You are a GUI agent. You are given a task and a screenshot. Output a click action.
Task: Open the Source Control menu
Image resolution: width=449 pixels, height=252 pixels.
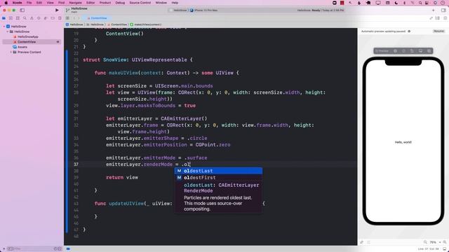point(140,3)
